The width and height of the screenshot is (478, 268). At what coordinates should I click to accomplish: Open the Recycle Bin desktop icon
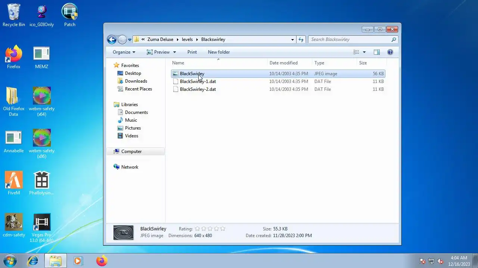click(x=14, y=15)
